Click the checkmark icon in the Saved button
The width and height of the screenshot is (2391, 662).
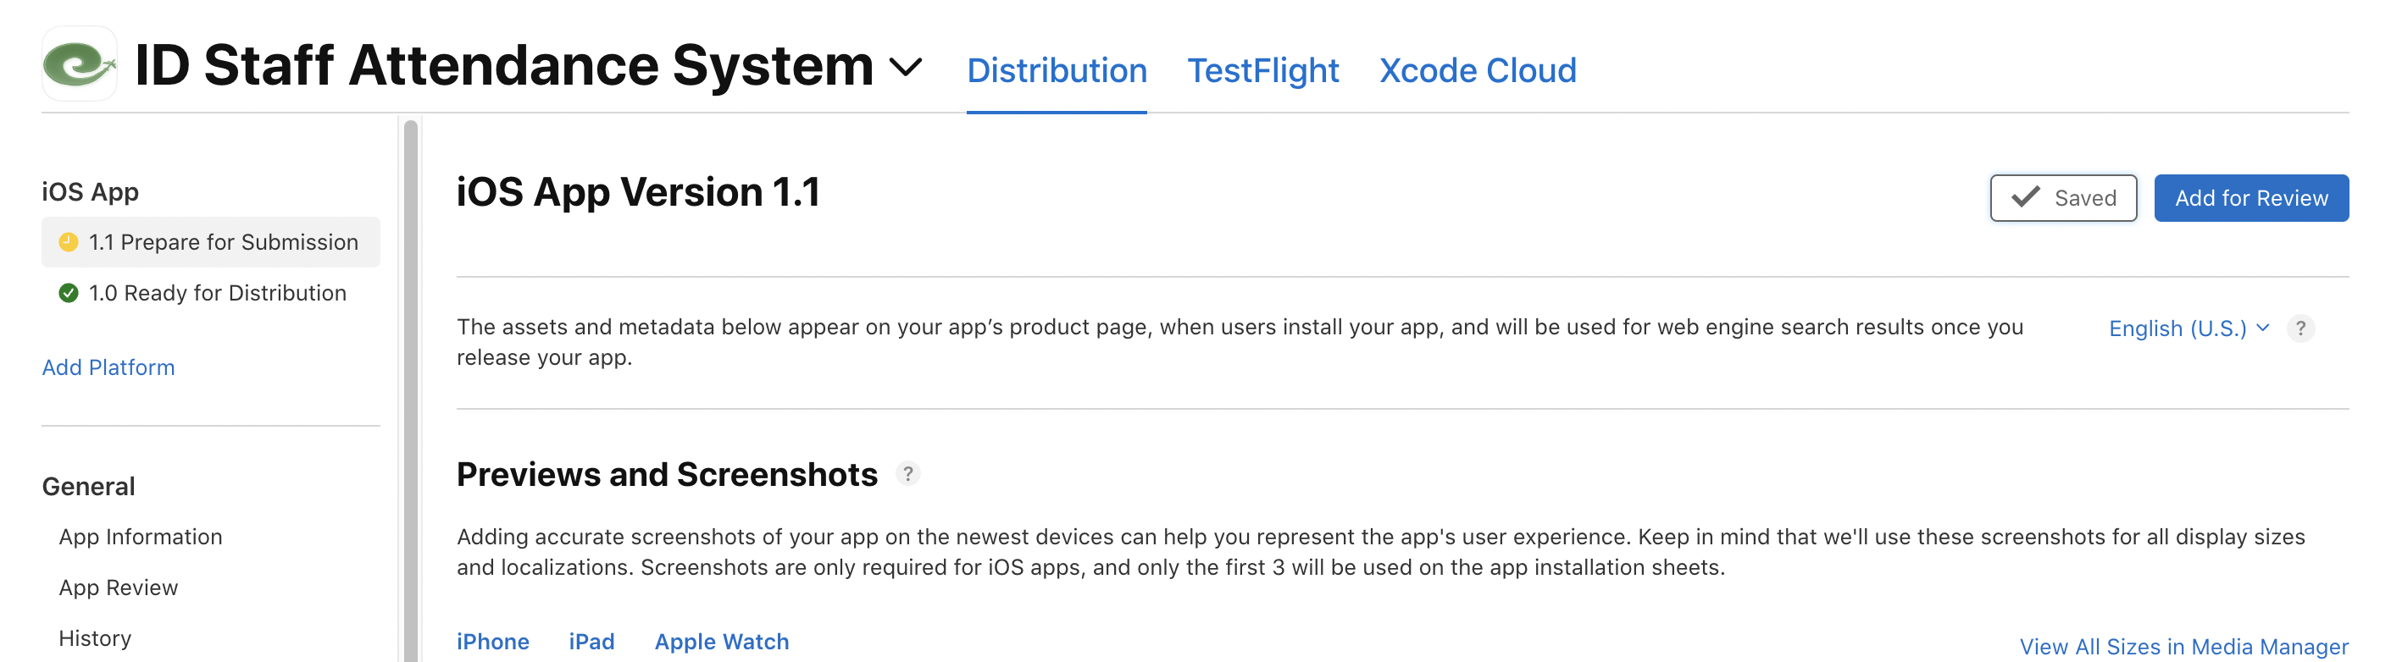2025,197
